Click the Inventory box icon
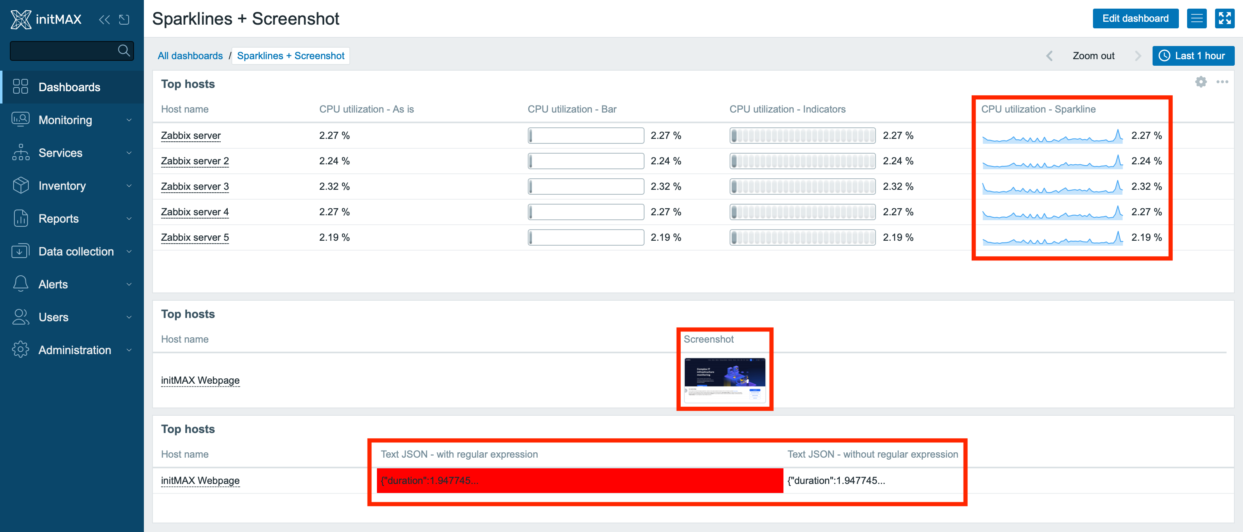This screenshot has height=532, width=1243. pyautogui.click(x=20, y=185)
